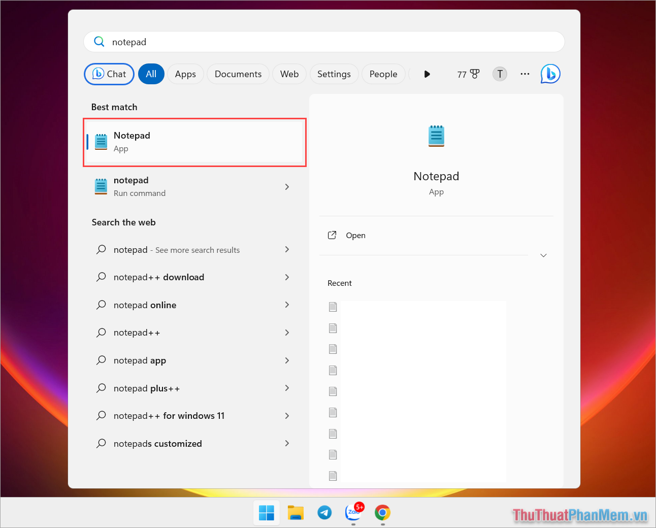
Task: Expand the chevron below the Open action
Action: (543, 255)
